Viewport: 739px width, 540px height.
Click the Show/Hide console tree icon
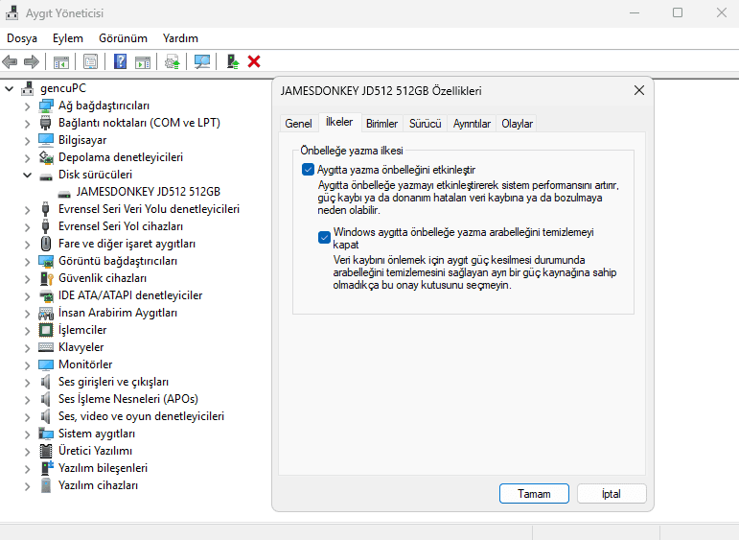click(x=61, y=61)
